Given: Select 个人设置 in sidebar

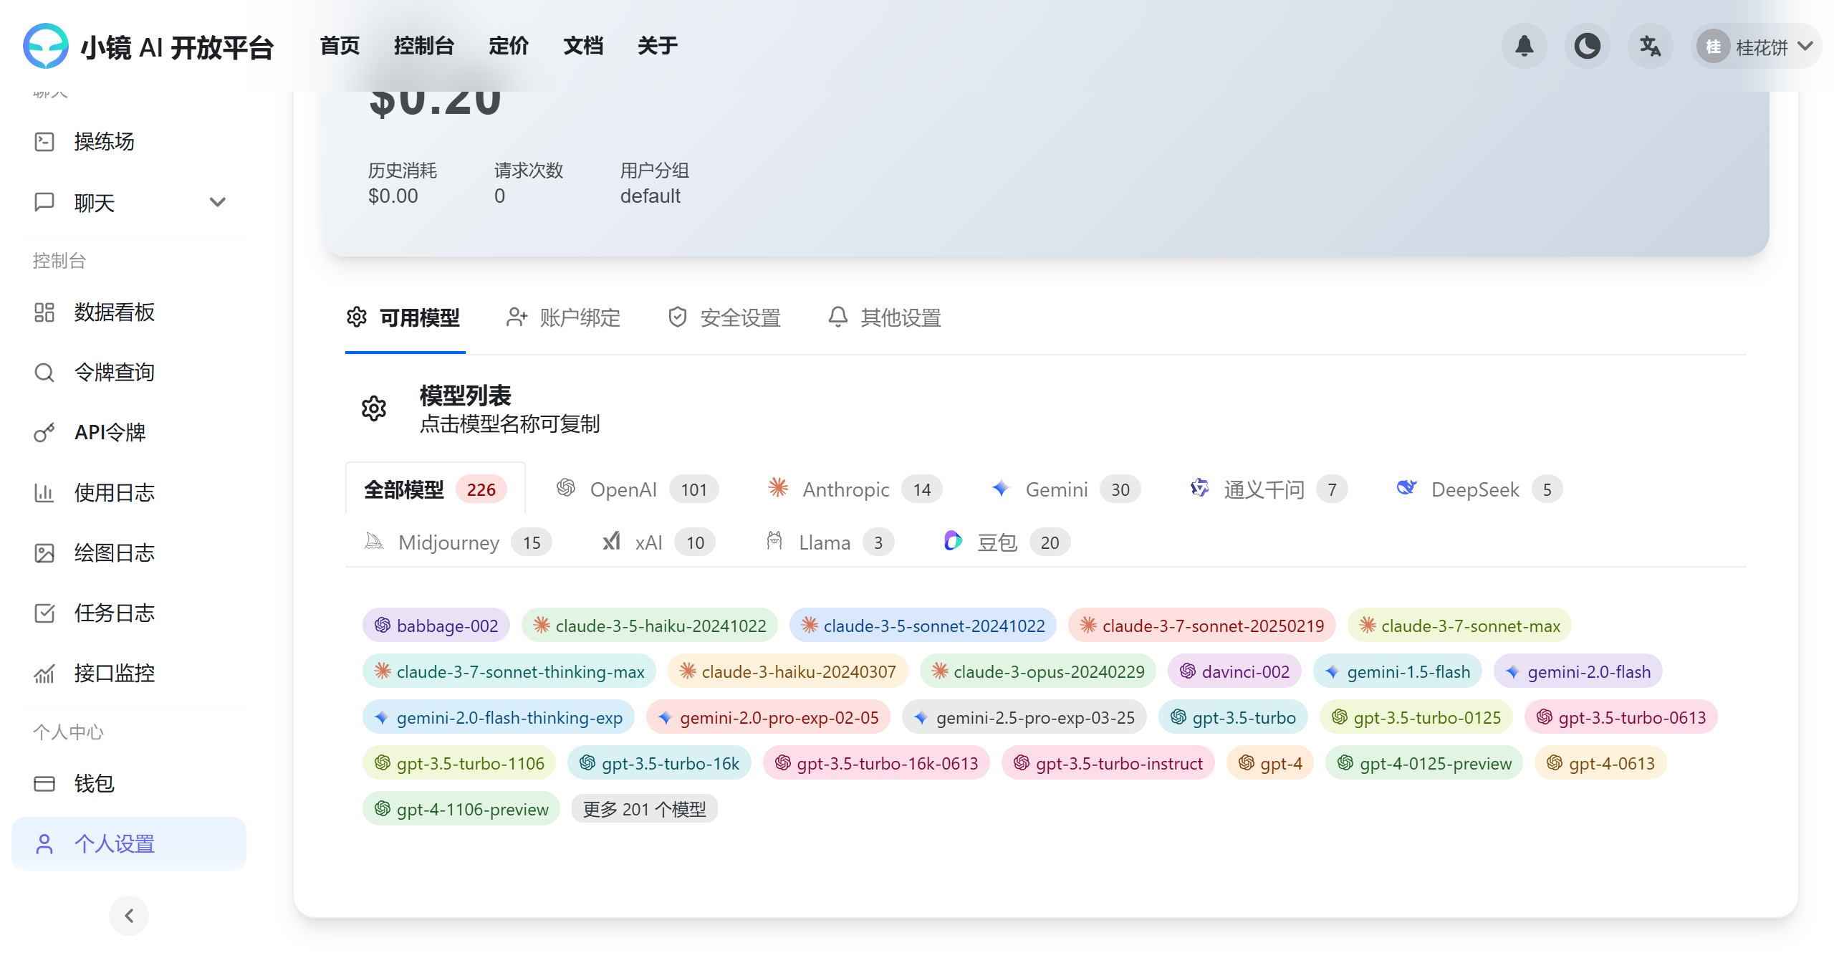Looking at the screenshot, I should tap(129, 844).
